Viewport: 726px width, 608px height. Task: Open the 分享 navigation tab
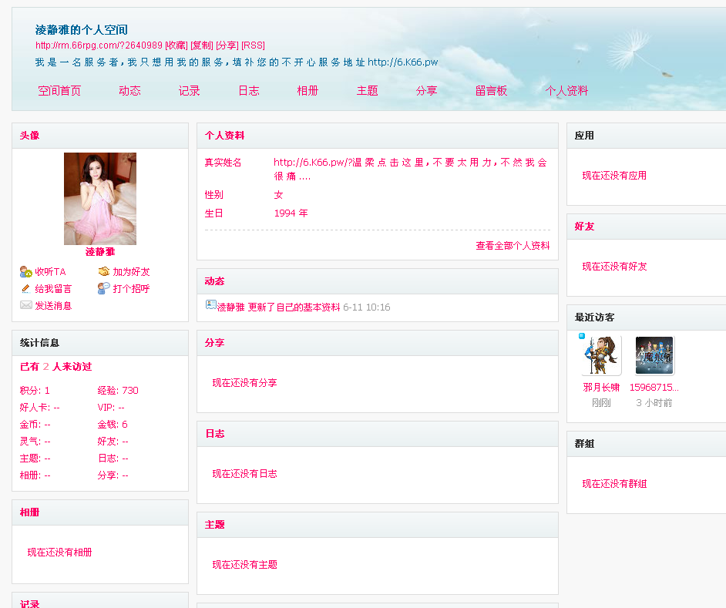[426, 91]
